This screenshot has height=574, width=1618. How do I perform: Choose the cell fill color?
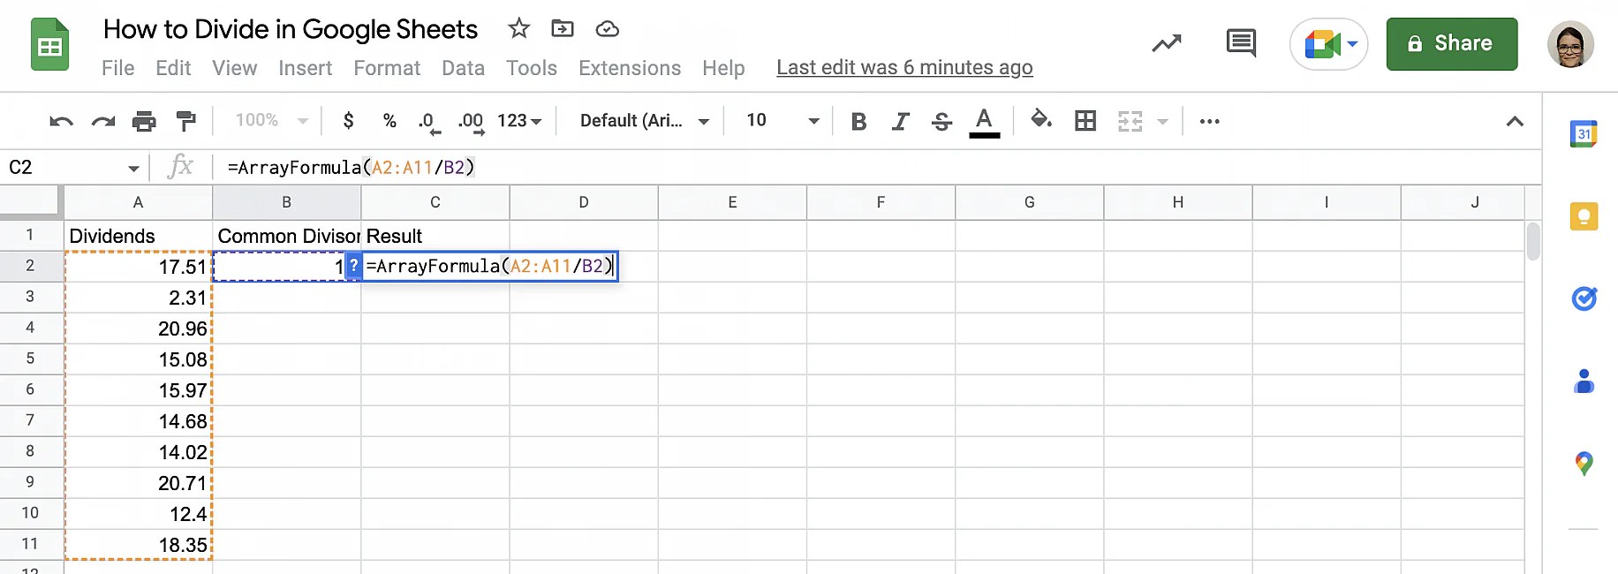point(1041,119)
